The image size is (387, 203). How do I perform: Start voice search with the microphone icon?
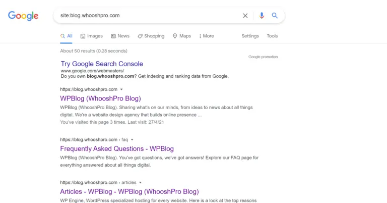(x=262, y=16)
